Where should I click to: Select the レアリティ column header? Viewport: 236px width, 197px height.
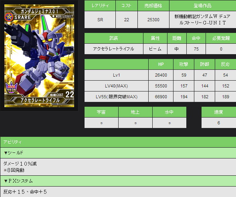(100, 6)
